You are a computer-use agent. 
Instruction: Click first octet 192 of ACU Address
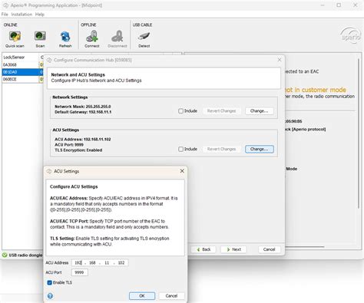[x=78, y=262]
